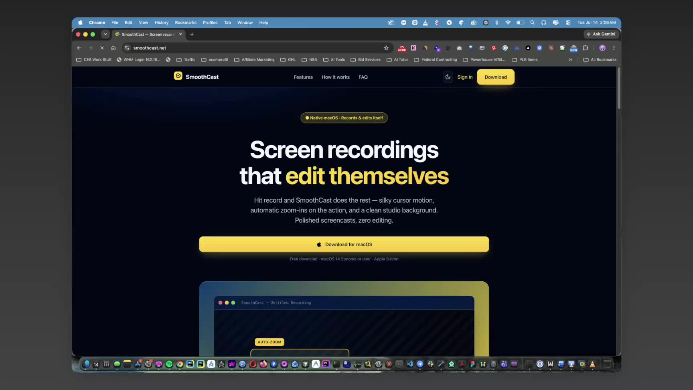Open Spotify from the Dock
This screenshot has width=693, height=390.
click(169, 364)
